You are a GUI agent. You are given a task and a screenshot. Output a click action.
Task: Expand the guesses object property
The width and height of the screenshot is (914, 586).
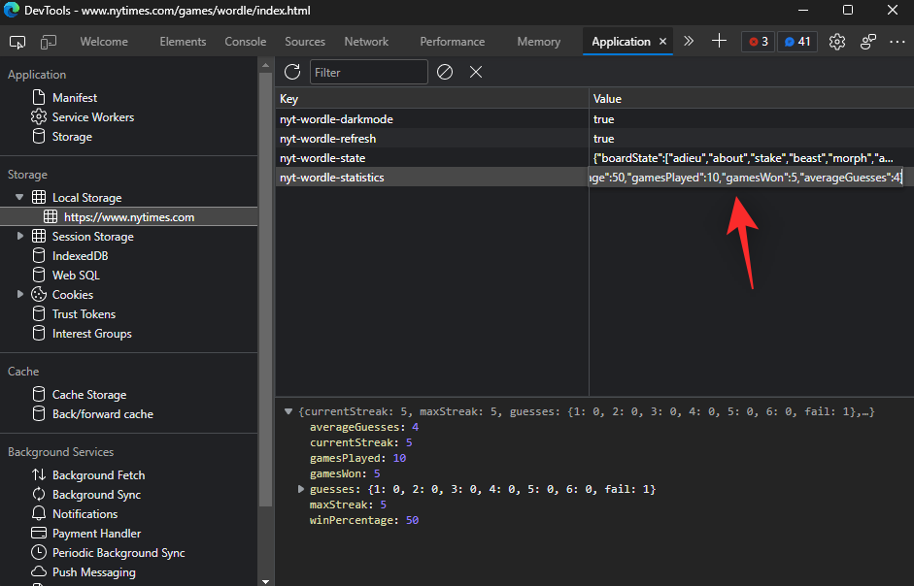[x=301, y=490]
